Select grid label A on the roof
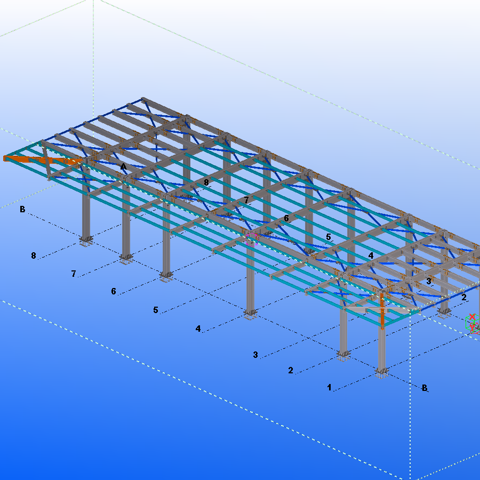The width and height of the screenshot is (480, 480). click(x=123, y=167)
